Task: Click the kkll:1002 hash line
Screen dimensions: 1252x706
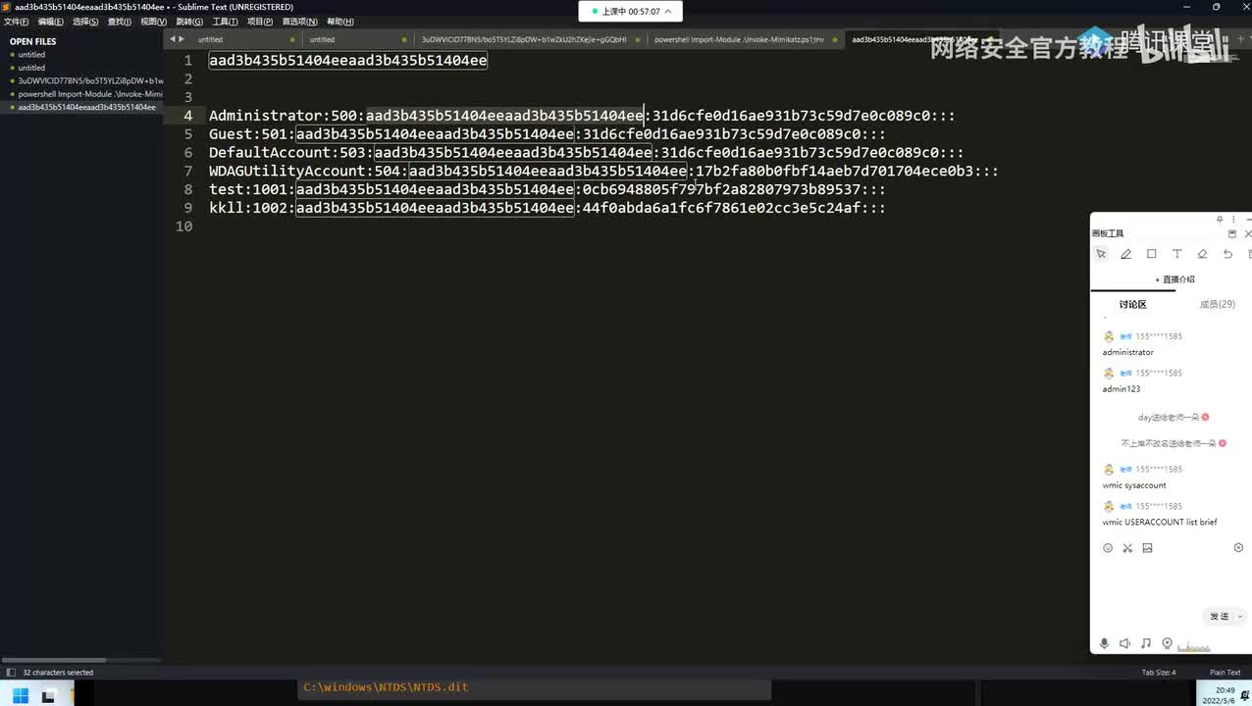Action: click(x=548, y=208)
